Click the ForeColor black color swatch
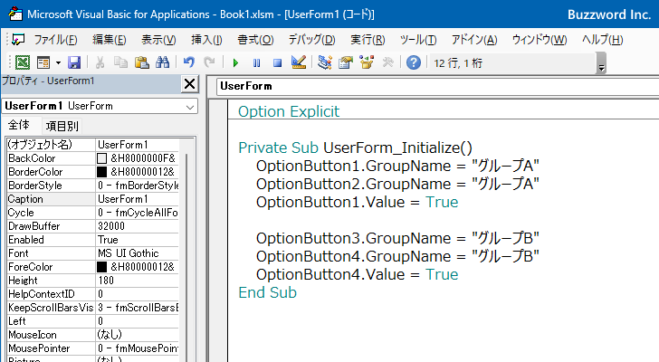Image resolution: width=659 pixels, height=362 pixels. 101,267
